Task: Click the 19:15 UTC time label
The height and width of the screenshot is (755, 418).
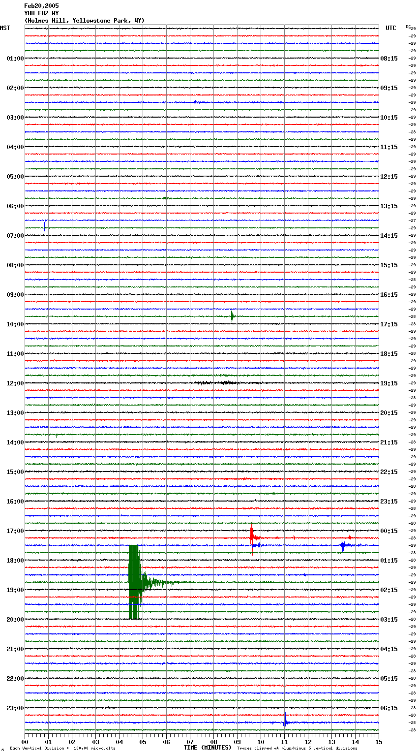Action: (x=389, y=383)
